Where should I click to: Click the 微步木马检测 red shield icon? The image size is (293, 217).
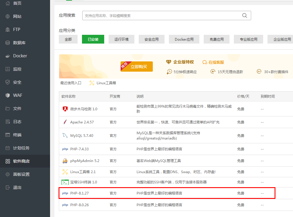tap(65, 109)
